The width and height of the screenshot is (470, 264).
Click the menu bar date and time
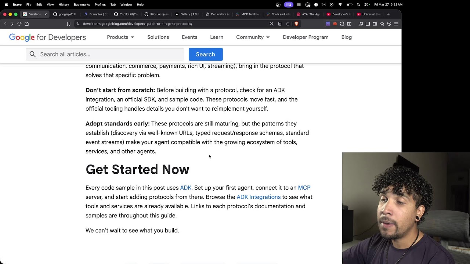[388, 4]
